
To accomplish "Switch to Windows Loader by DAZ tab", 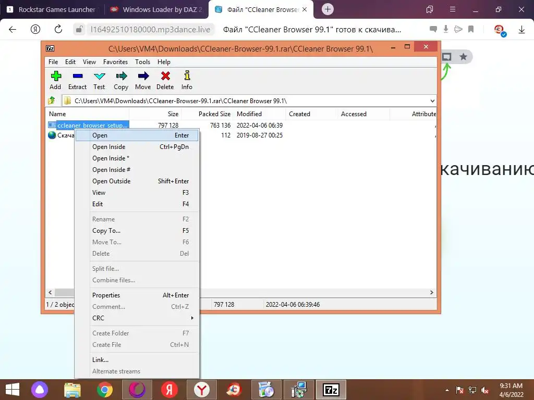I will (156, 9).
